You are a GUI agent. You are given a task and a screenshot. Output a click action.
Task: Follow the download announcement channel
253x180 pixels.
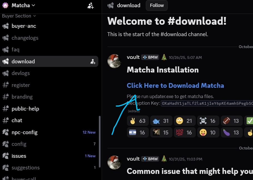pos(157,5)
